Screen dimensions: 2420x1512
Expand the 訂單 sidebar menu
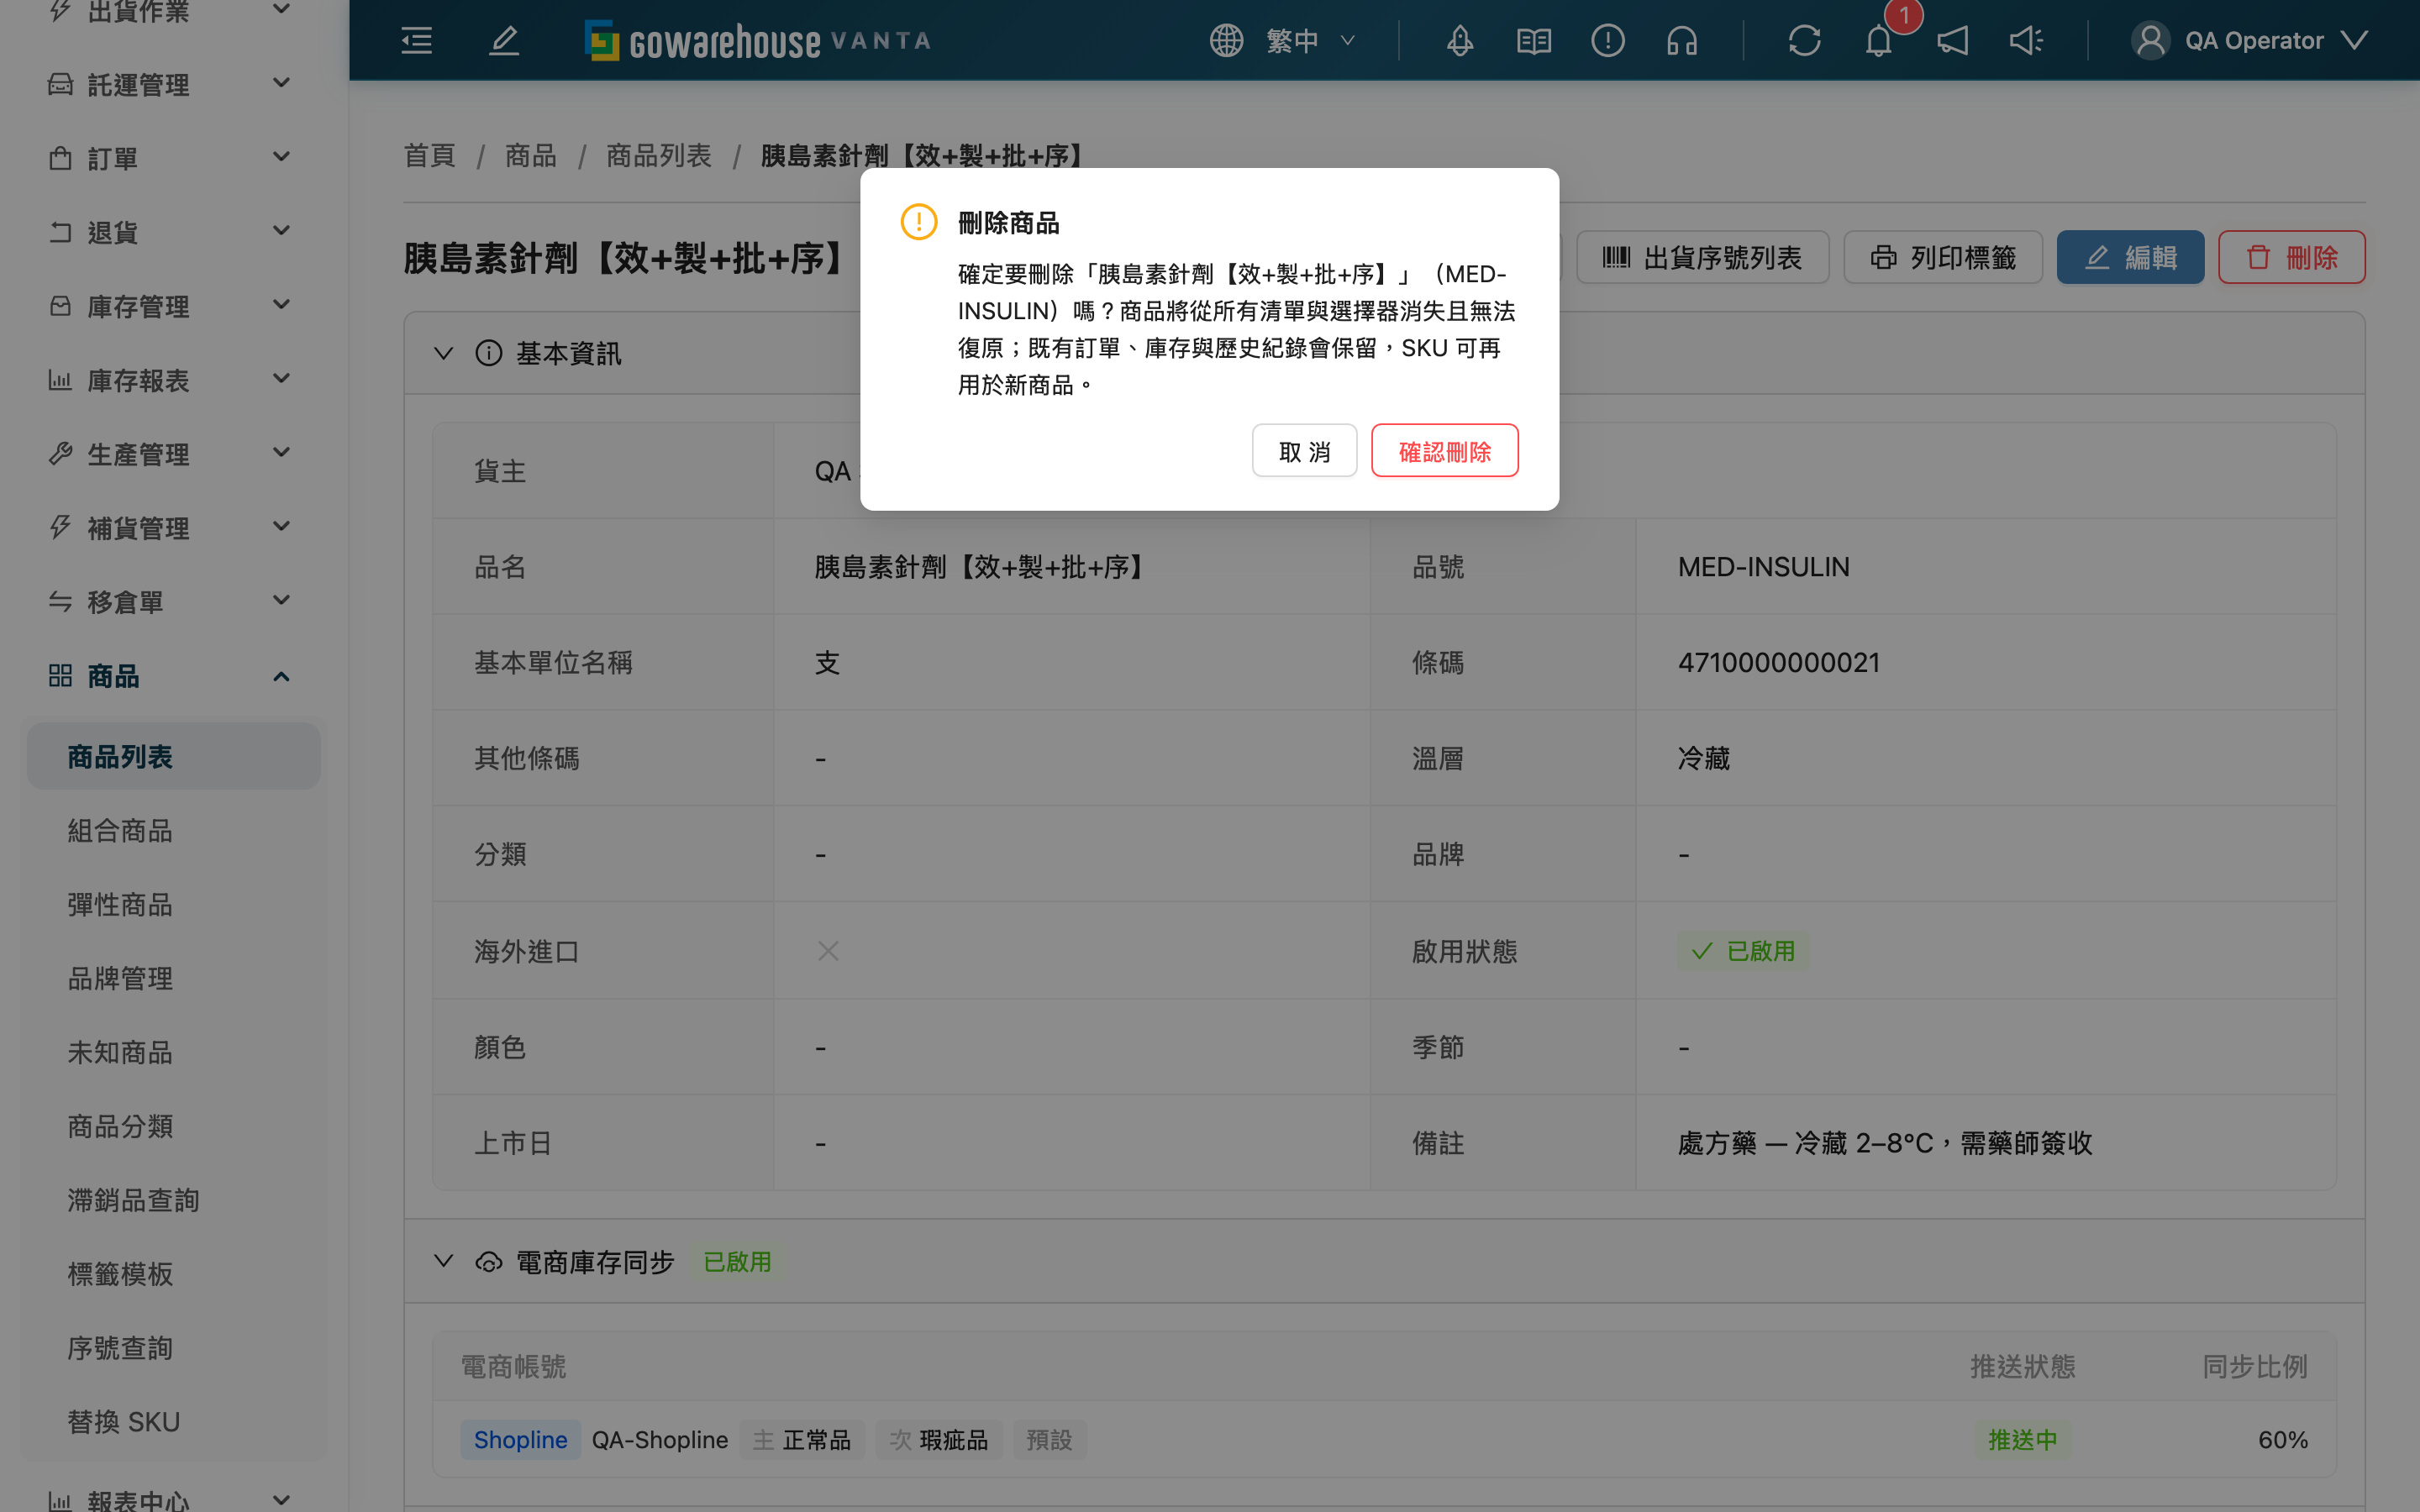pos(173,158)
